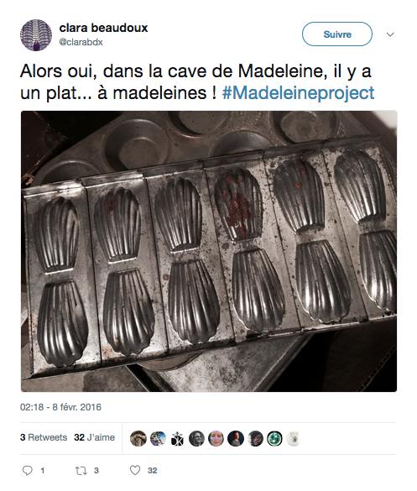
Task: Open the second liker's avatar
Action: (x=158, y=438)
